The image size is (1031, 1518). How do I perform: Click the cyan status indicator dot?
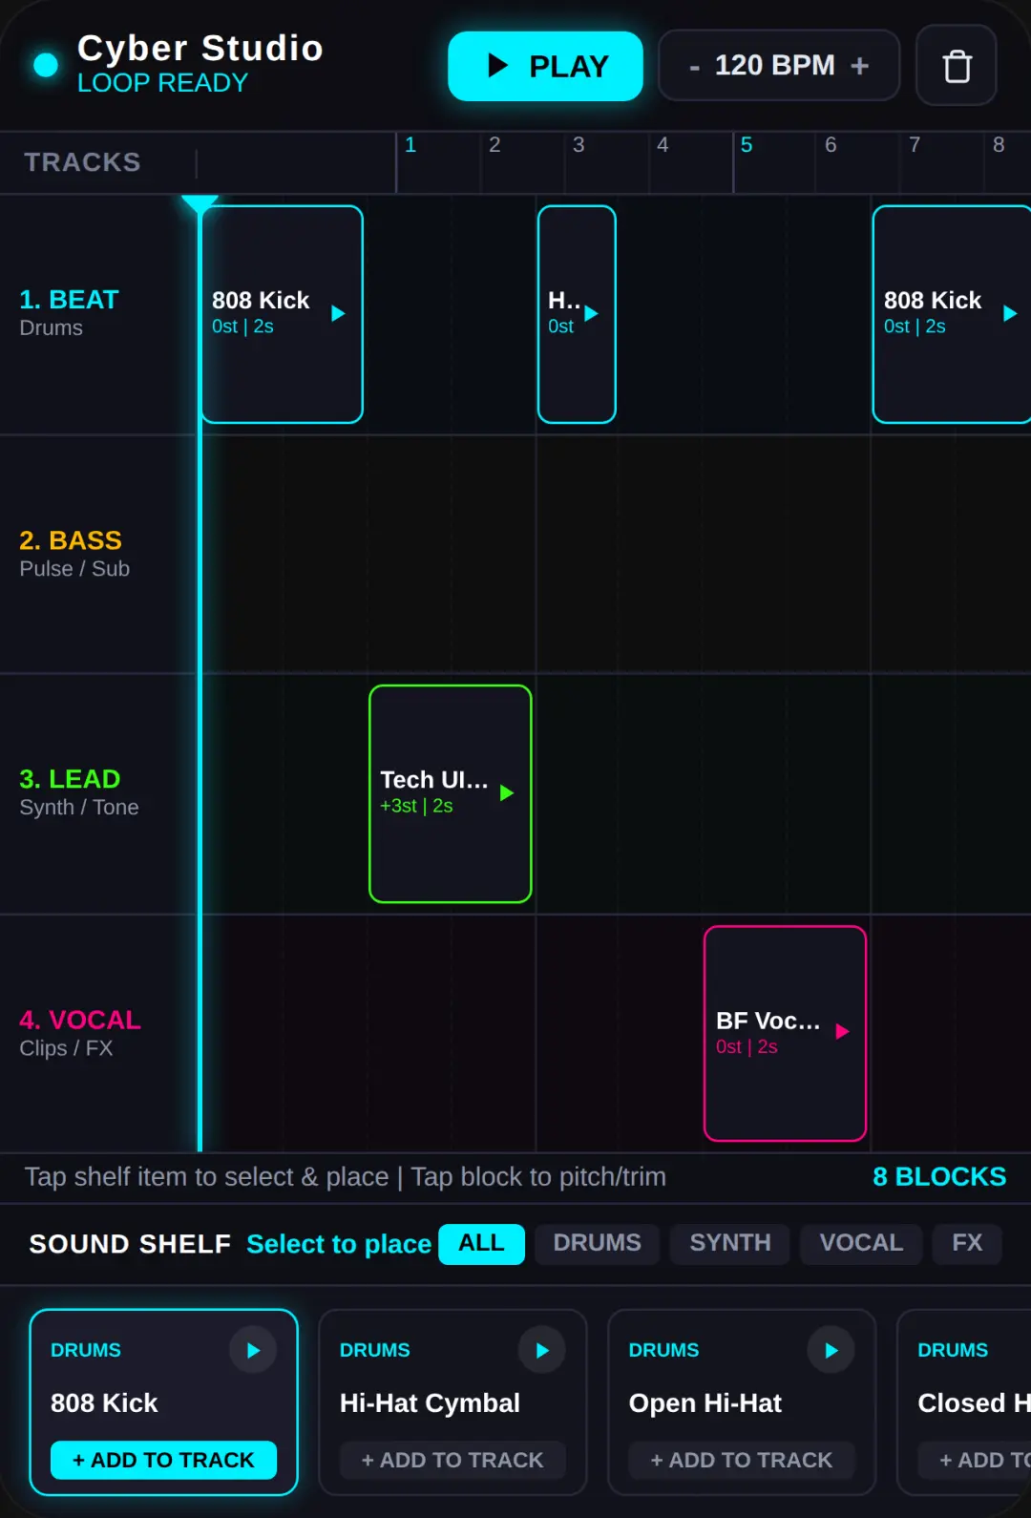coord(46,65)
